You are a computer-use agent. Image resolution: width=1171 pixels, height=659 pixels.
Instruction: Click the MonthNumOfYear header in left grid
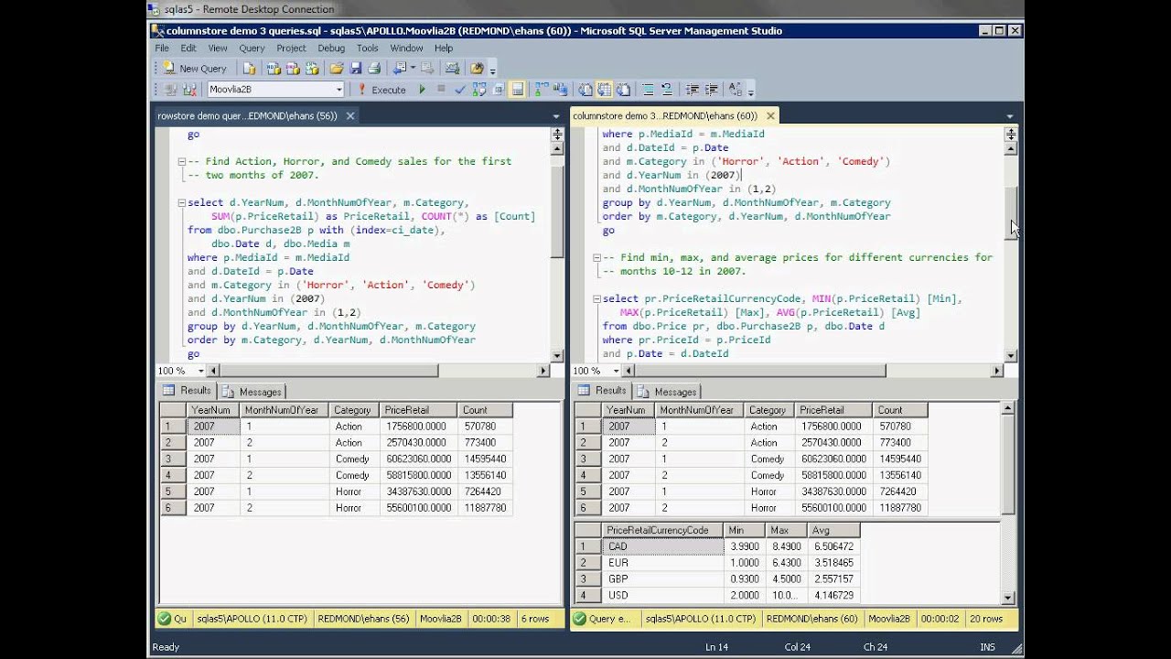[x=284, y=410]
